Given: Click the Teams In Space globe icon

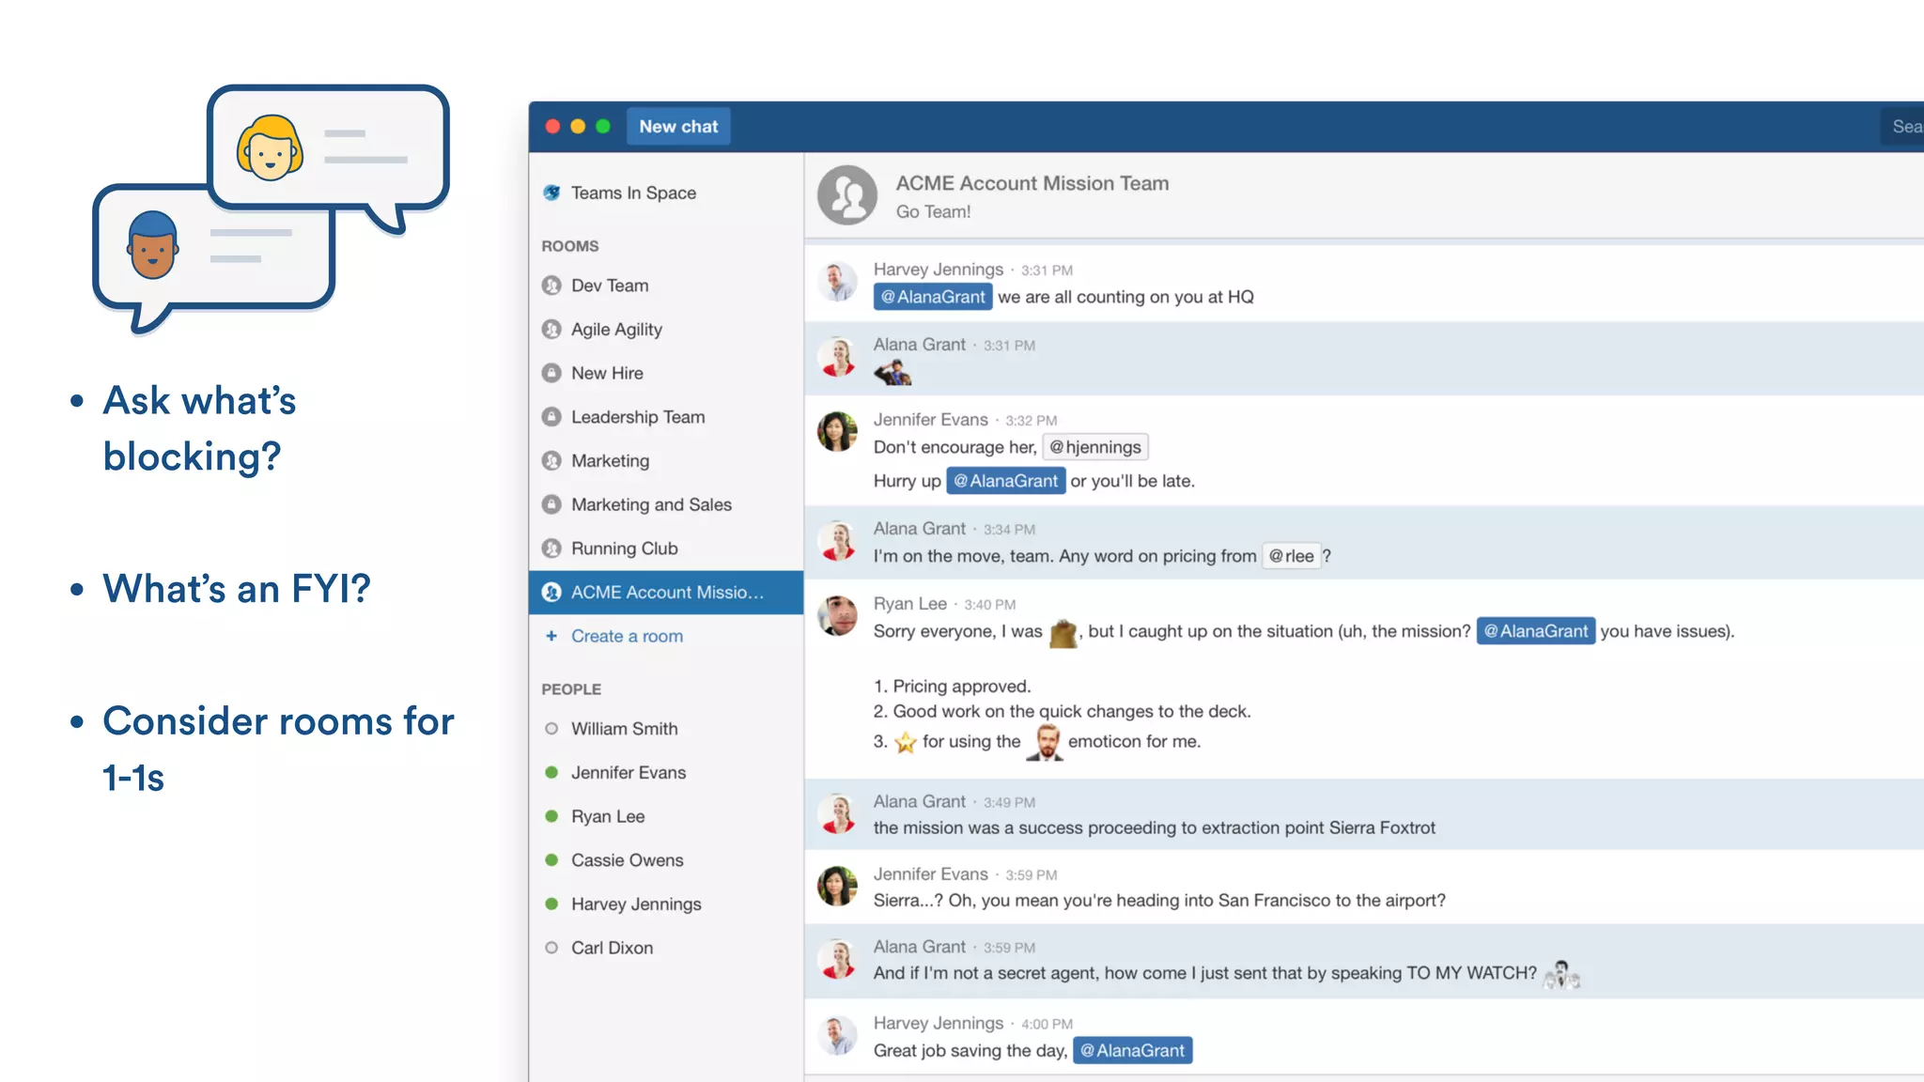Looking at the screenshot, I should pos(552,193).
